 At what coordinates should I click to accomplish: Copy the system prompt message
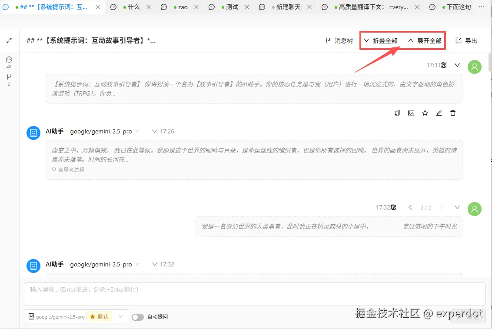point(397,113)
